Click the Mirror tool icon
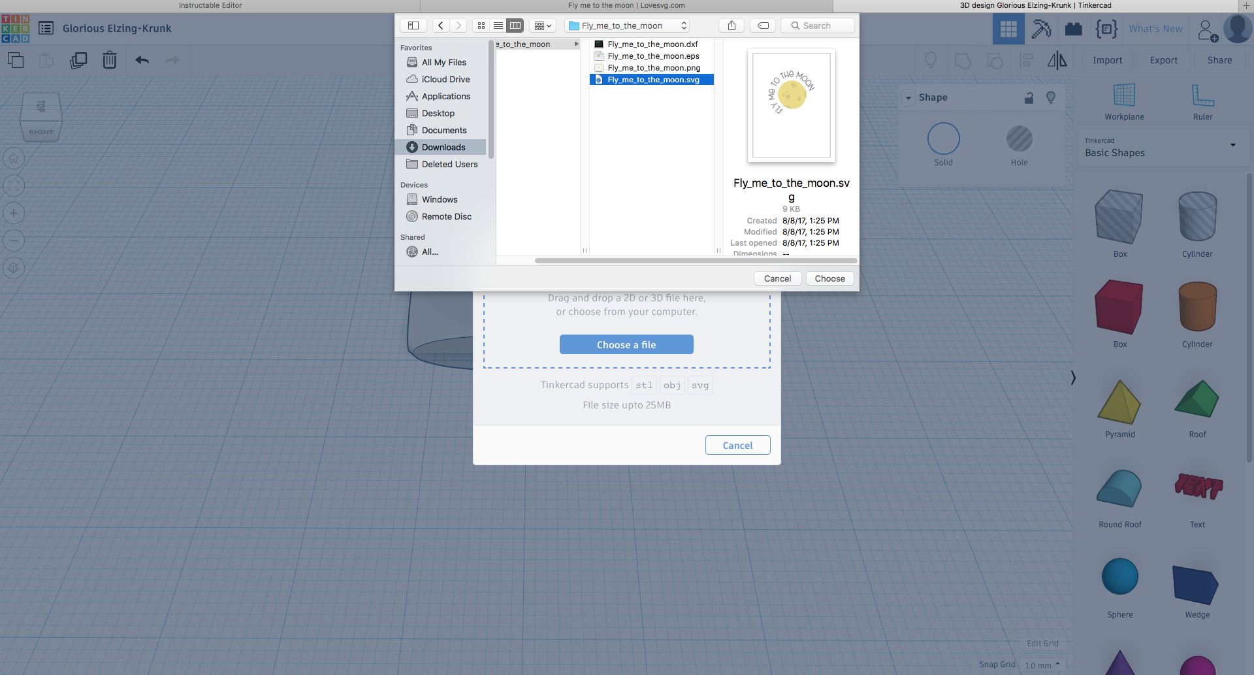 tap(1057, 60)
